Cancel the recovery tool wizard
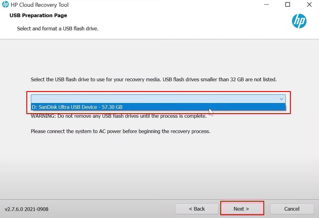 tap(292, 208)
